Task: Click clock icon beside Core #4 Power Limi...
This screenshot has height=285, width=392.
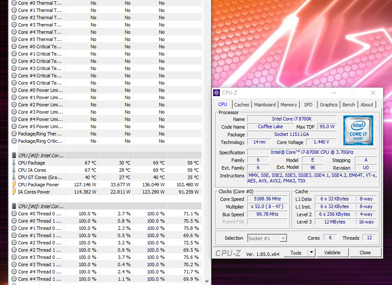Action: 14,119
